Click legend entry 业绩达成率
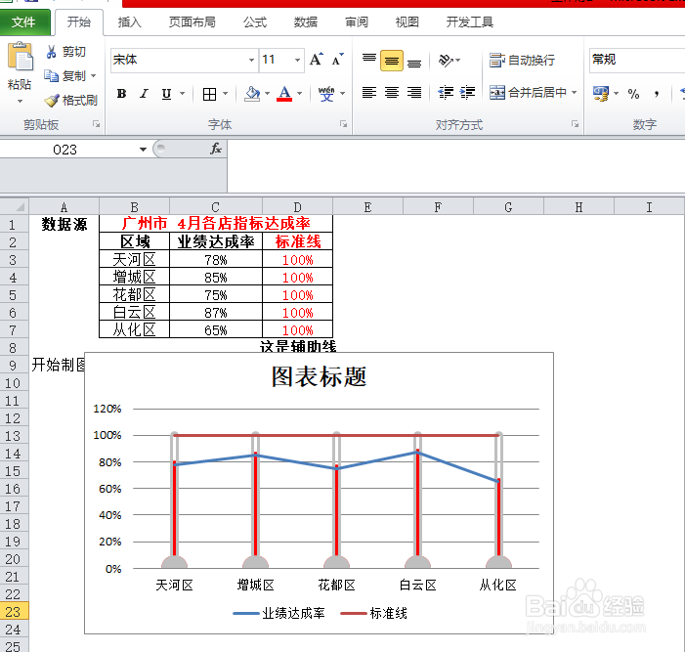The image size is (685, 652). click(279, 613)
